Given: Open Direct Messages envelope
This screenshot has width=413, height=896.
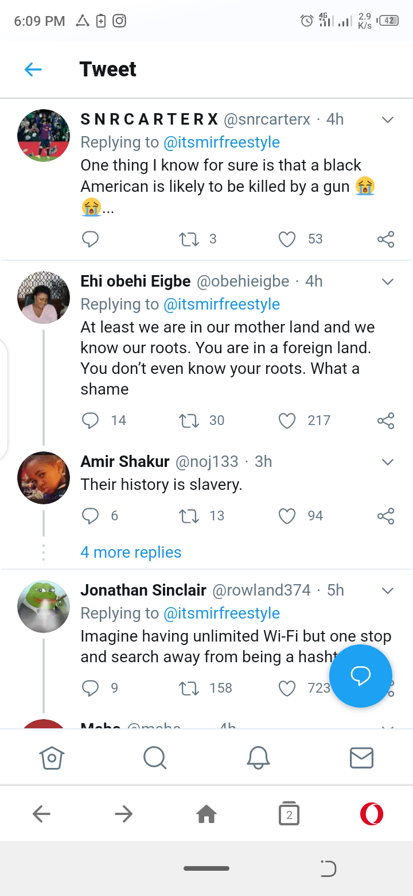Looking at the screenshot, I should pyautogui.click(x=361, y=758).
